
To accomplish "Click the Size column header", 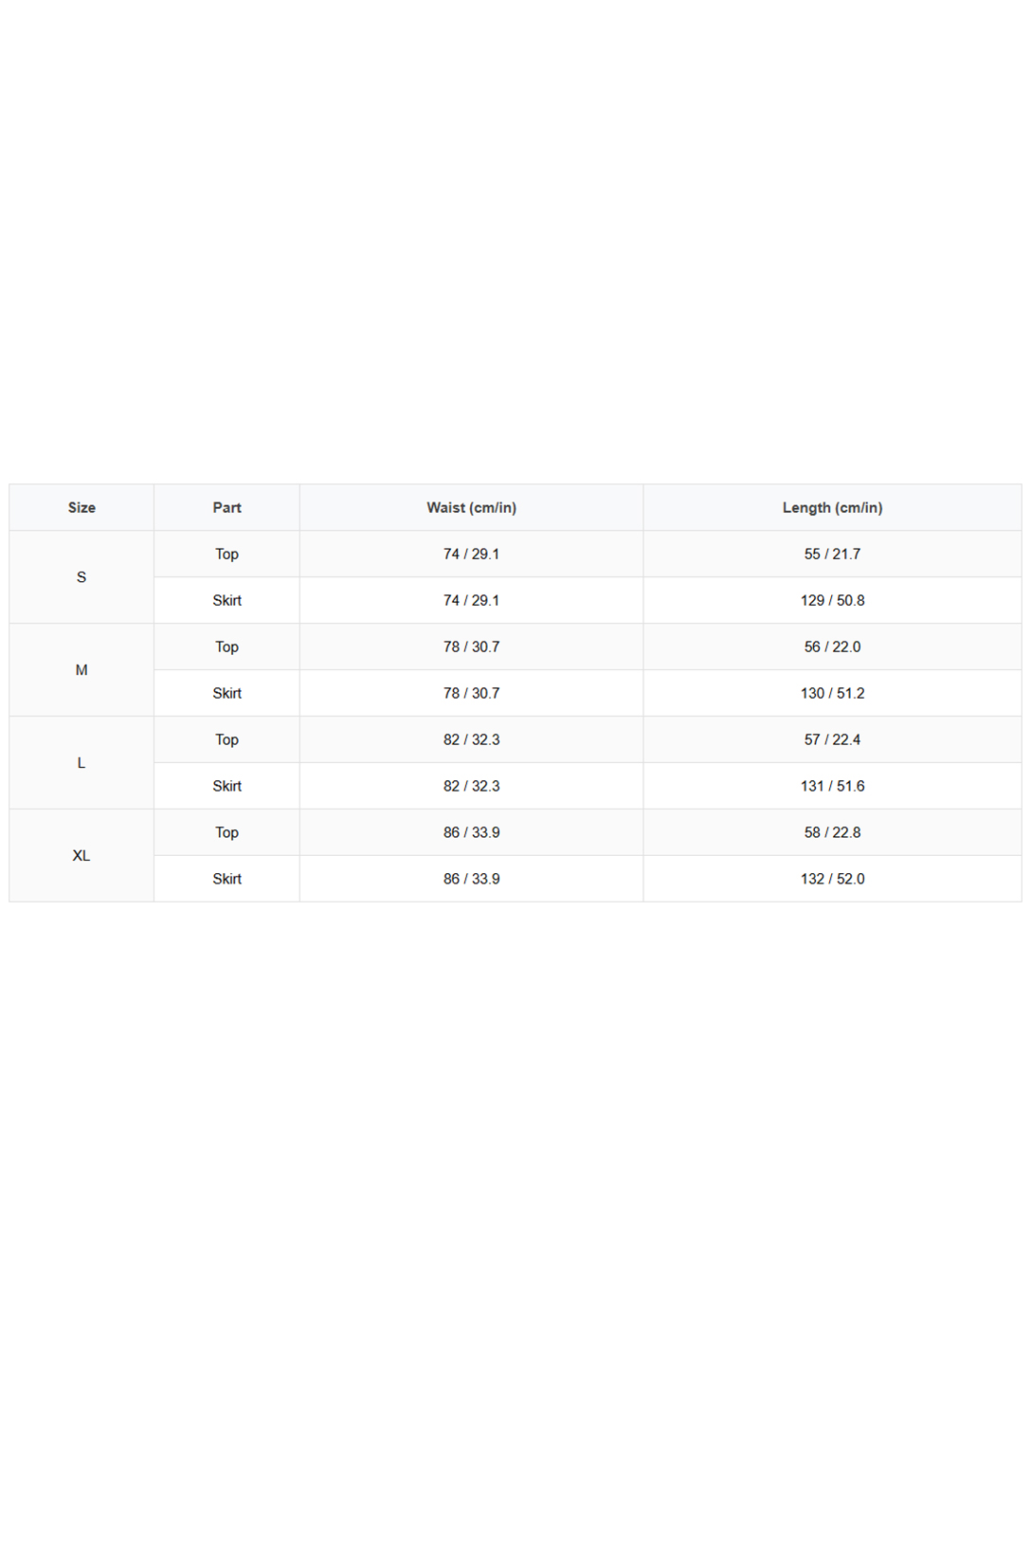I will pos(81,507).
